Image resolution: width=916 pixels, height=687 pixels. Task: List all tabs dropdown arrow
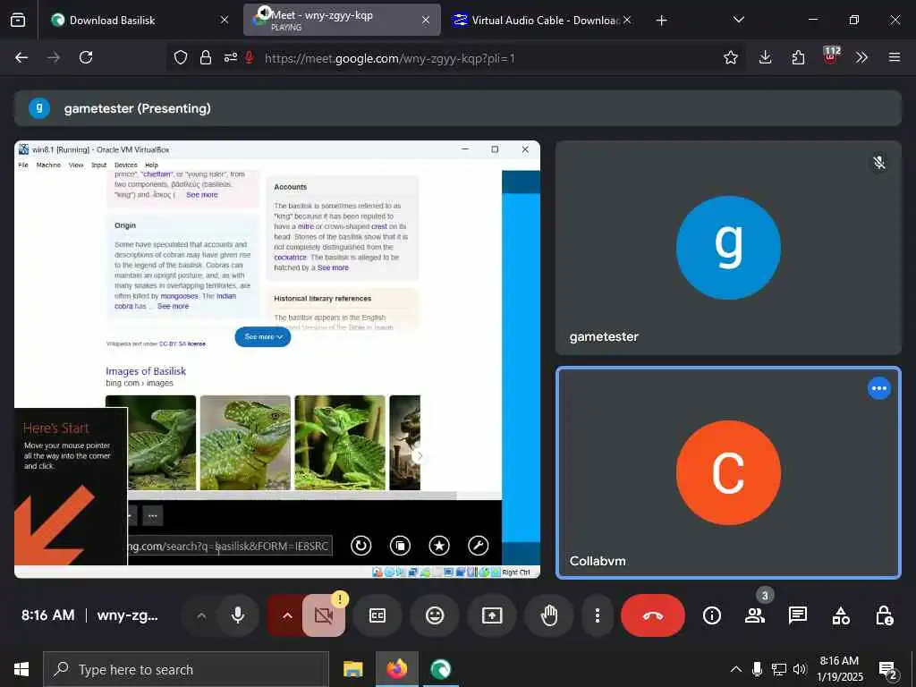pos(738,20)
